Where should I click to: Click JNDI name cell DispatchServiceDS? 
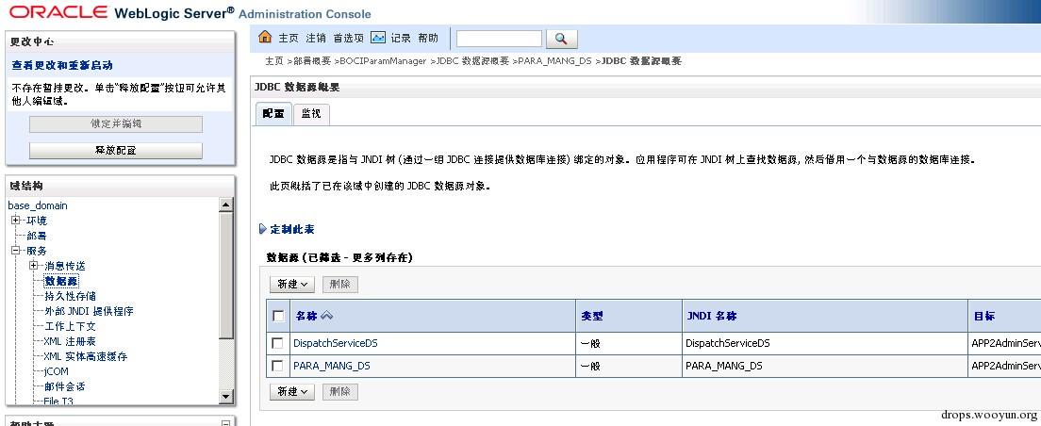pos(728,343)
